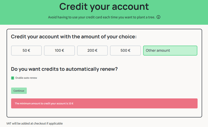This screenshot has height=127, width=208.
Task: Click the circled i tooltip icon
Action: [158, 17]
